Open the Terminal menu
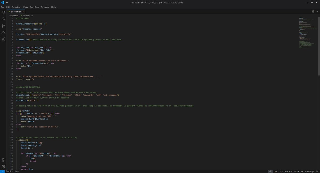The image size is (320, 173). [x=45, y=7]
